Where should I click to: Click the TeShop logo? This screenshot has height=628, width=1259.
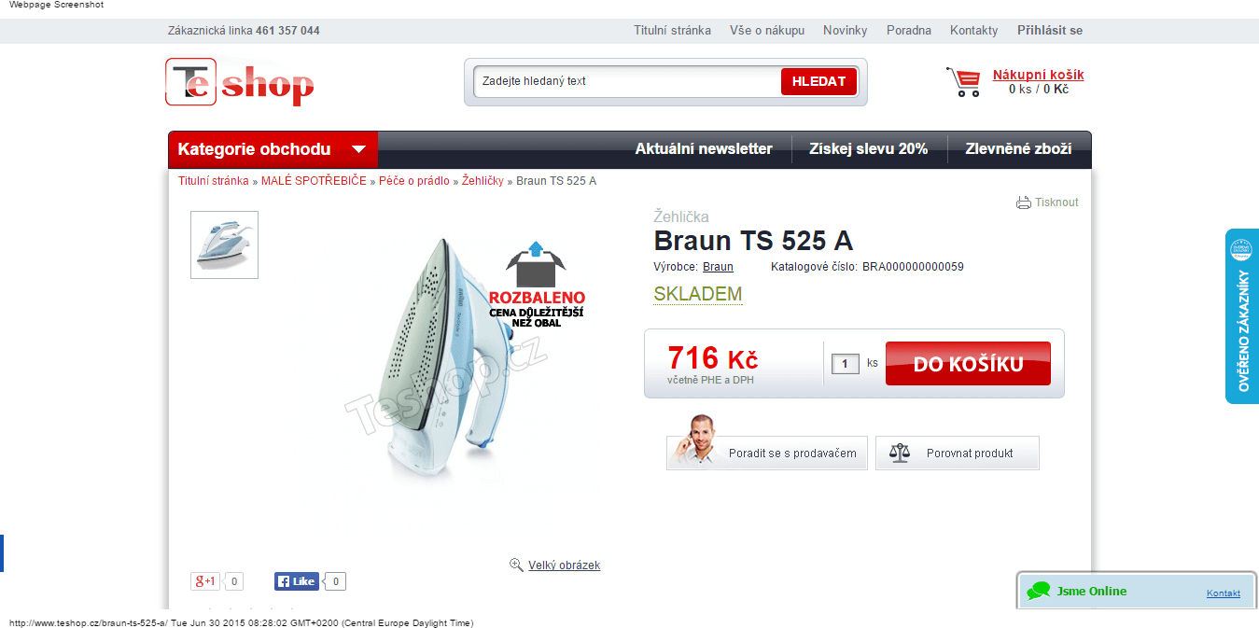(240, 82)
